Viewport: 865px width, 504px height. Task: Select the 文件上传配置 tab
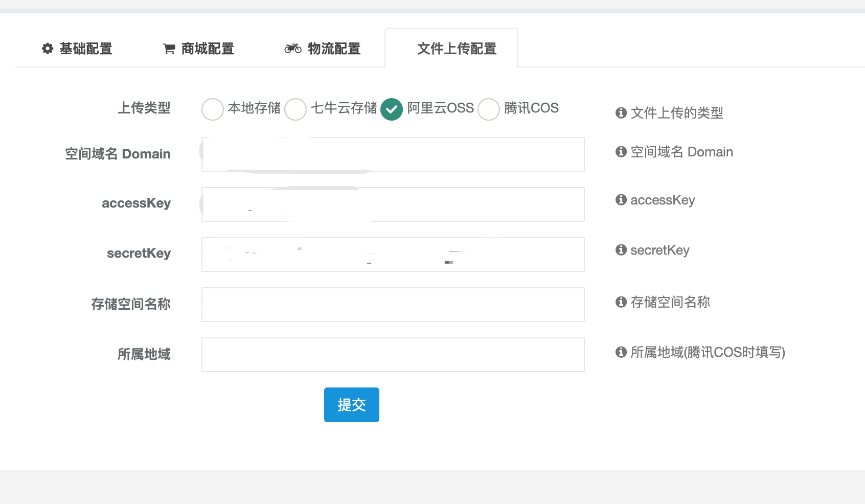coord(451,49)
